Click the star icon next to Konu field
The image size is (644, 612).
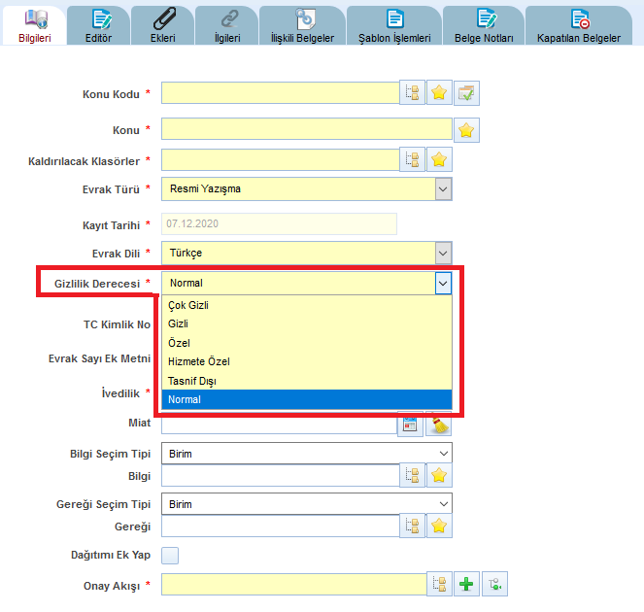click(x=466, y=130)
